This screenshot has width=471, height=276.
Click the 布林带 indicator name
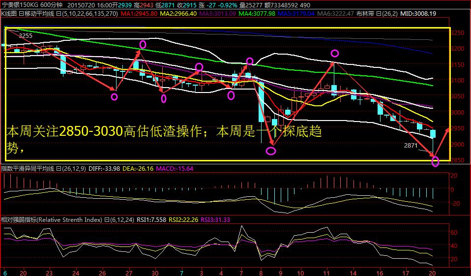click(365, 14)
